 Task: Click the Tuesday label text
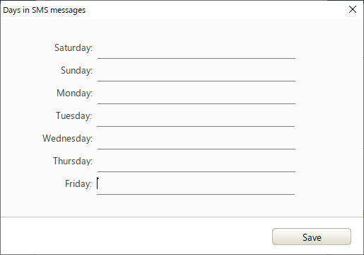coord(74,116)
